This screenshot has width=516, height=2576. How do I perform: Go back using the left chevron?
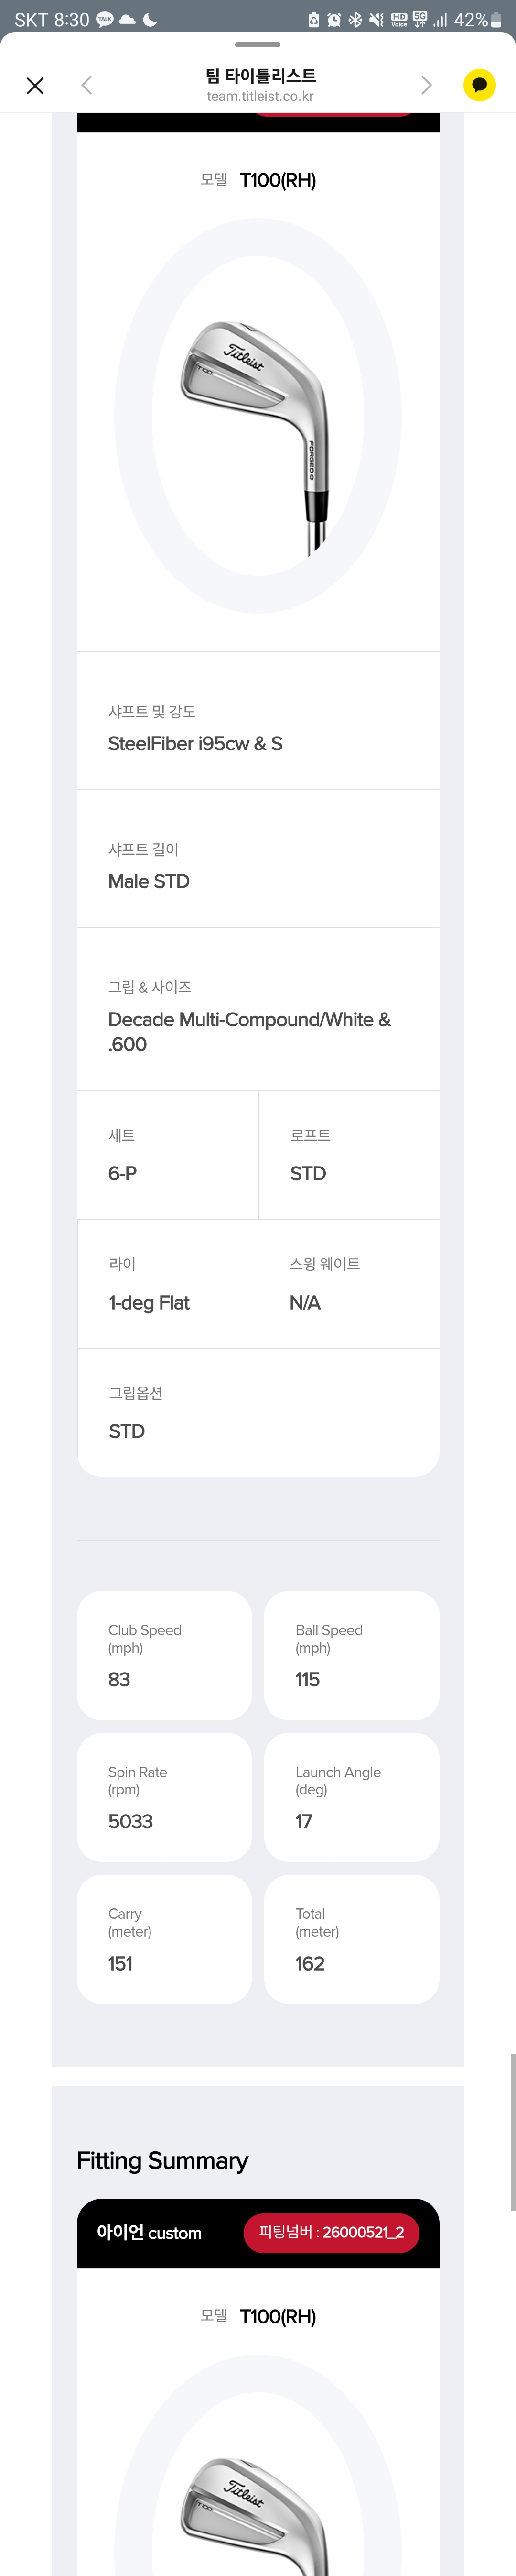(x=87, y=86)
